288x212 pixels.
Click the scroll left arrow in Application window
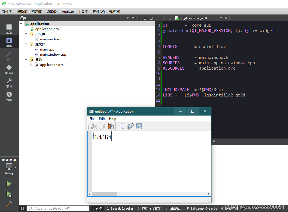90,194
